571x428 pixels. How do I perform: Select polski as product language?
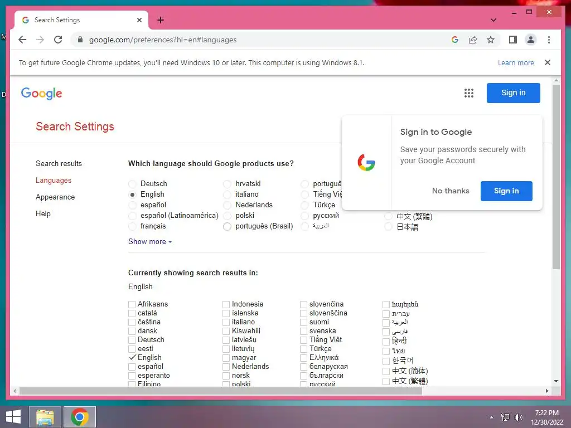(228, 216)
